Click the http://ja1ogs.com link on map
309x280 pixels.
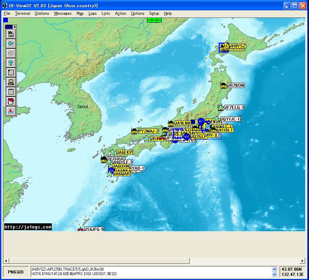coord(28,227)
